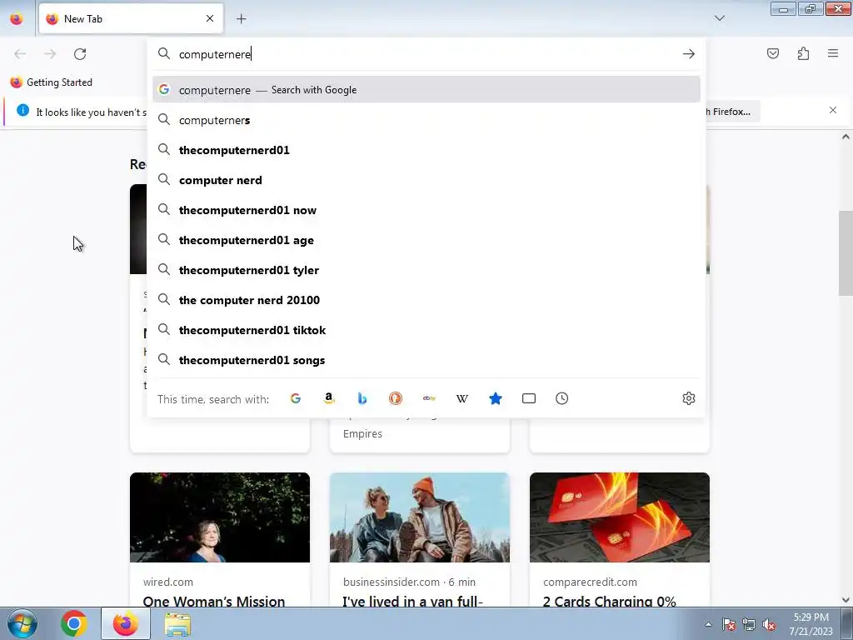Select suggestion 'thecomputernerd01 now'
853x640 pixels.
426,209
